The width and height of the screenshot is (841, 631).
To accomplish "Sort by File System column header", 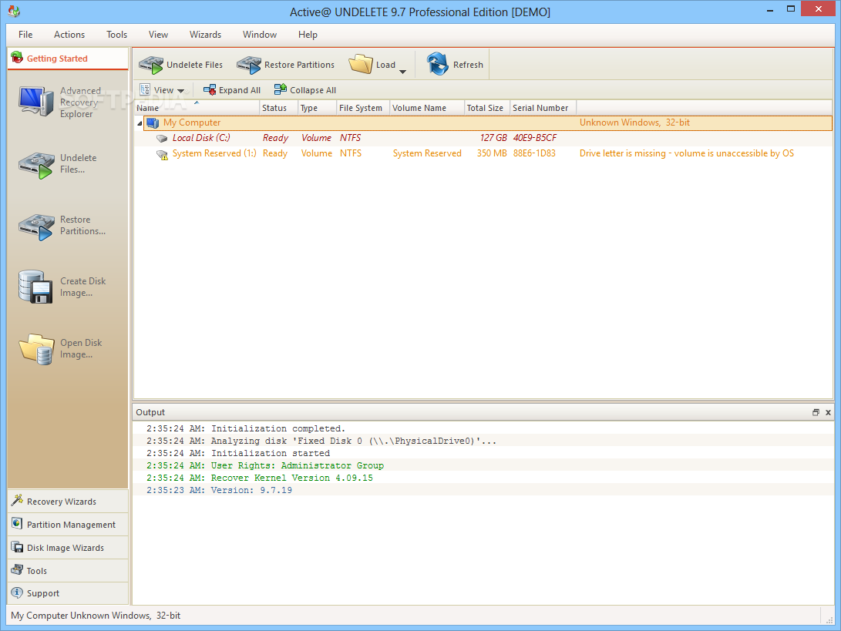I will point(363,108).
